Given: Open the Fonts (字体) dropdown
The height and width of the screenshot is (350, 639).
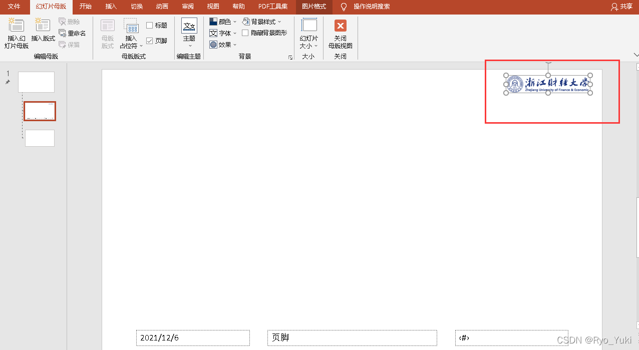Looking at the screenshot, I should (x=223, y=33).
